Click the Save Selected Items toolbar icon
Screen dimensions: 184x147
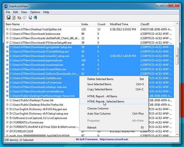pos(8,18)
